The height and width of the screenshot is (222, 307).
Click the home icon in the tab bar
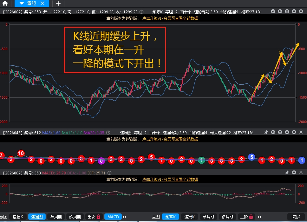click(5, 3)
